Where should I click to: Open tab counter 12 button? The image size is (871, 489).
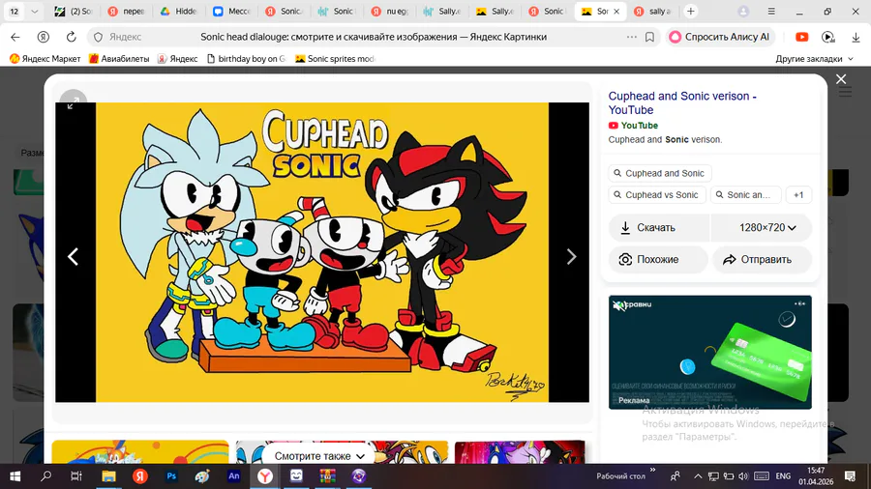14,11
